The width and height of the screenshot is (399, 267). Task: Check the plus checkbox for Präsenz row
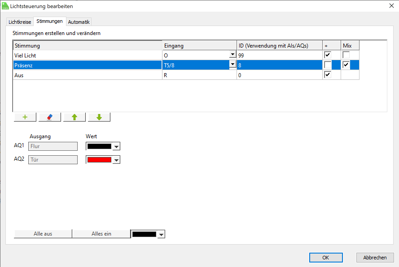click(328, 65)
